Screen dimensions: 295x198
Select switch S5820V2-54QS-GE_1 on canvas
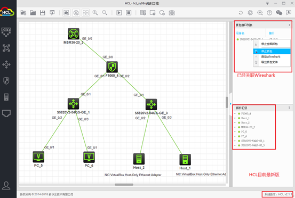(74, 104)
